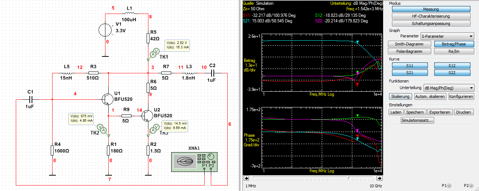479x191 pixels.
Task: Toggle the S11 curve
Action: coord(410,65)
